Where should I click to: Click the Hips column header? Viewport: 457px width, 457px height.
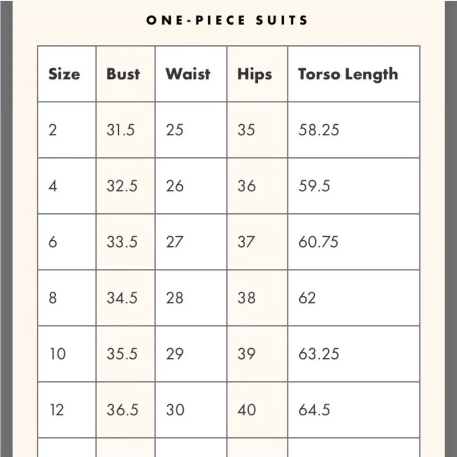coord(255,74)
